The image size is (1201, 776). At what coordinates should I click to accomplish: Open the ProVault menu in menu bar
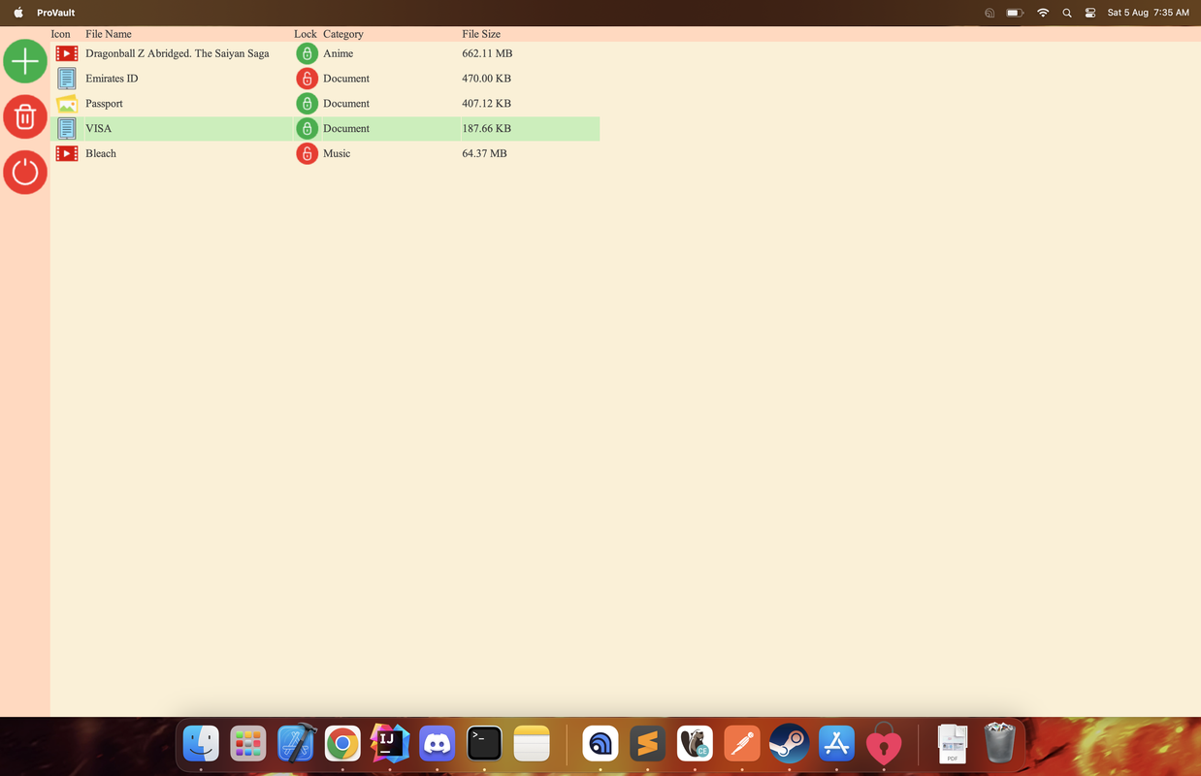[x=56, y=13]
